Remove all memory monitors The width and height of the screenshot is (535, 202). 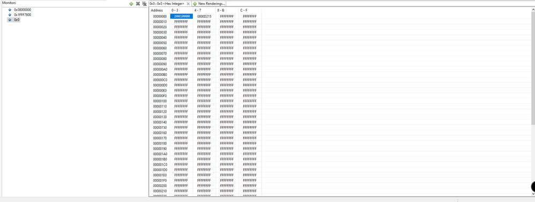(x=145, y=4)
